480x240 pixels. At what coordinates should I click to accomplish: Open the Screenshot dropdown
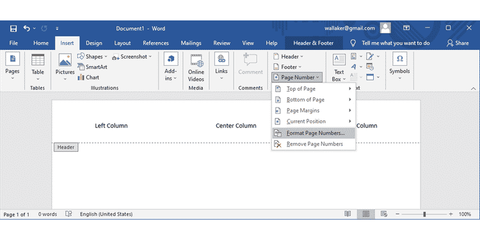tap(132, 56)
